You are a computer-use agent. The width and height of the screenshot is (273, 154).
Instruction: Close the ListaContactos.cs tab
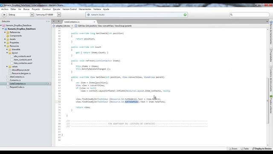(94, 22)
